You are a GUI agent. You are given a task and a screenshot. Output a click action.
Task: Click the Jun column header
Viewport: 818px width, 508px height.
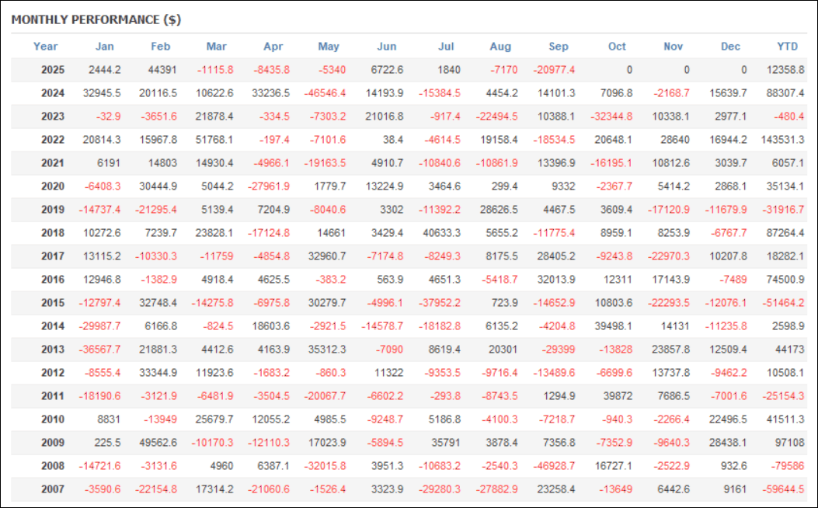(x=386, y=47)
